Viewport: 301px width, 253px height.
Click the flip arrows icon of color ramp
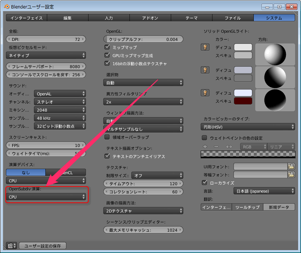229,147
